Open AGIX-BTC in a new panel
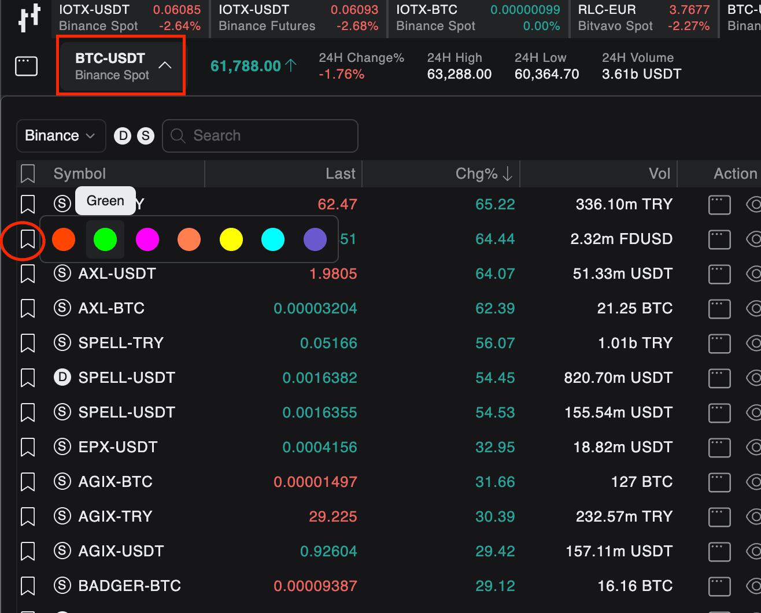 point(719,482)
